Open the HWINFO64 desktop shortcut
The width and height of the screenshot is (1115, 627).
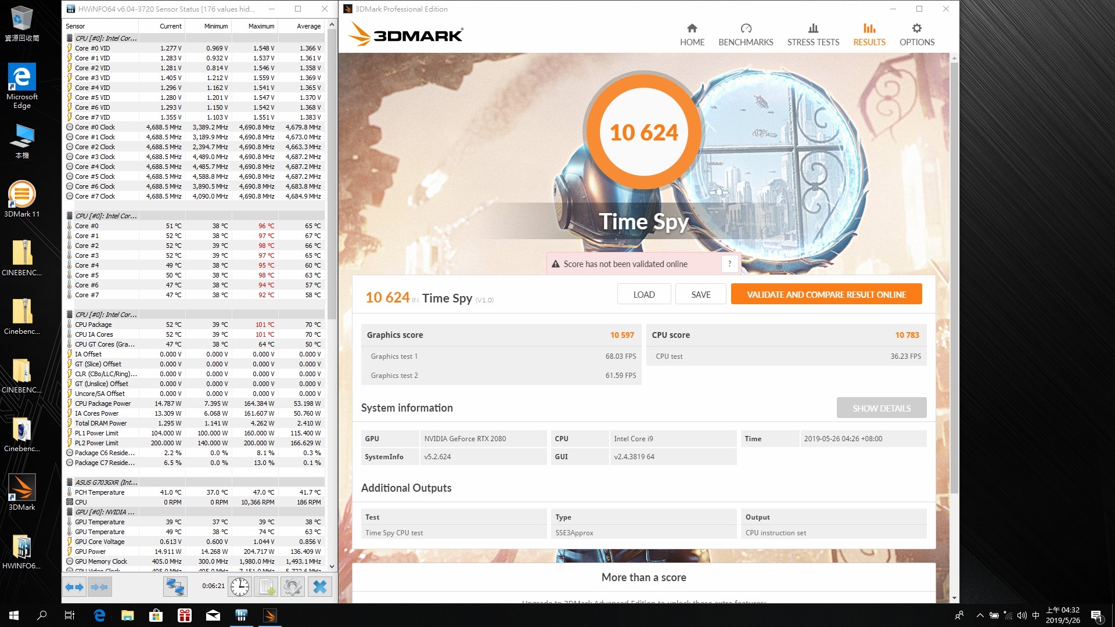[22, 552]
